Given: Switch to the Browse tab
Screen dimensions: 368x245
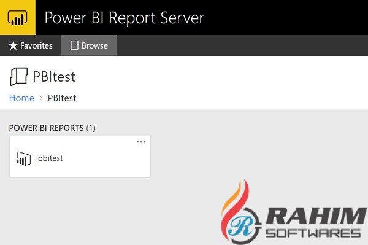Looking at the screenshot, I should 89,45.
